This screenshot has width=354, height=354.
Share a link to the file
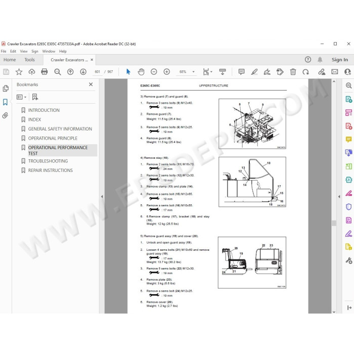coord(322,72)
